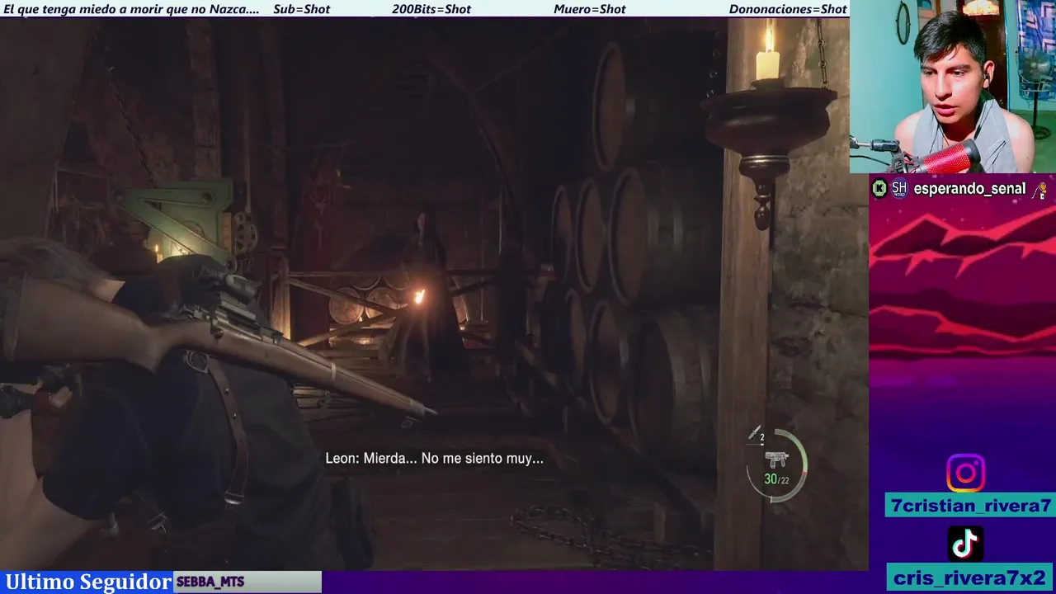Click the esperando_senal username
Image resolution: width=1056 pixels, height=594 pixels.
[969, 189]
